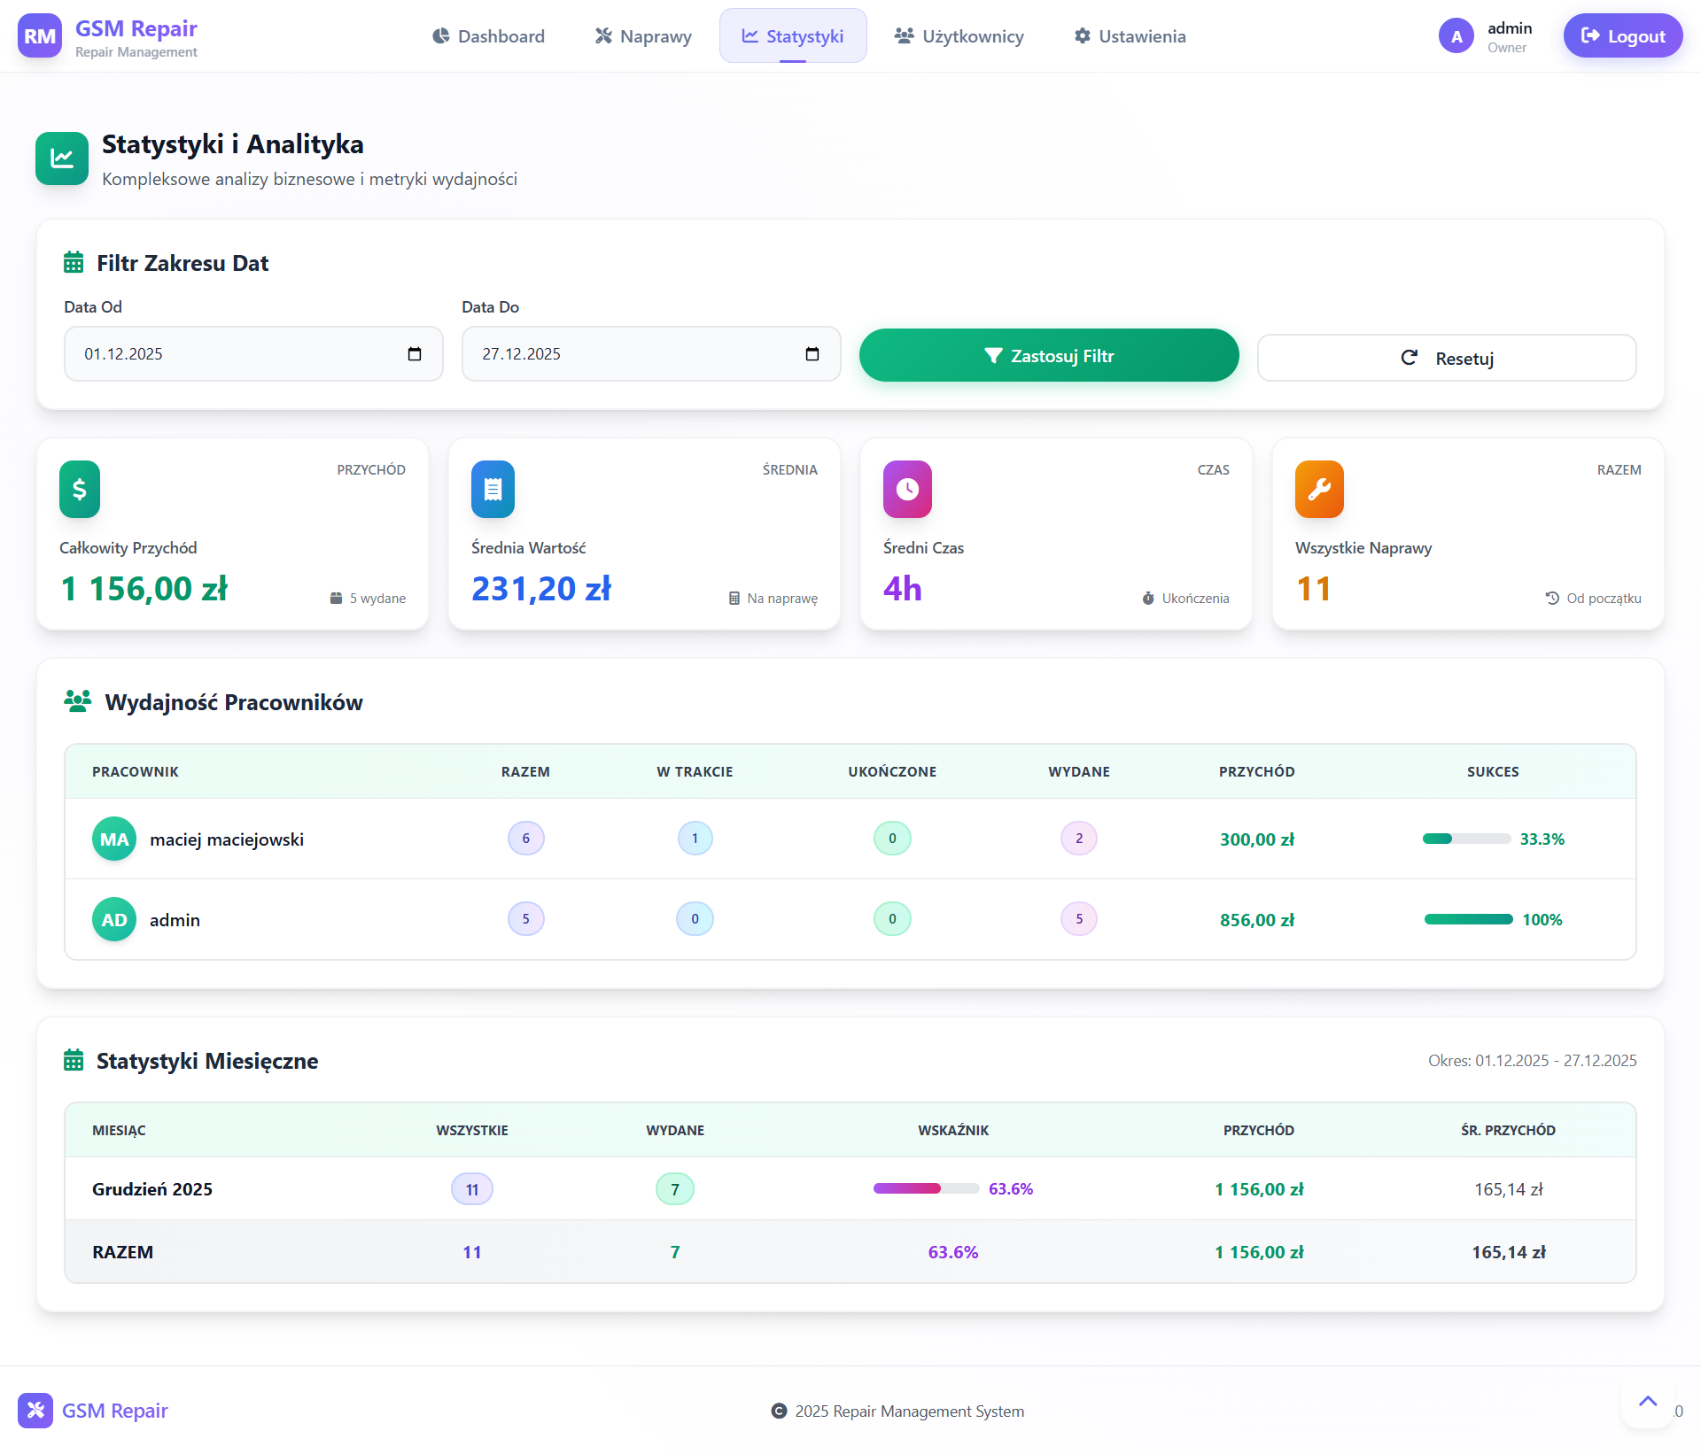Click the purple clock icon in Średni Czas card
The height and width of the screenshot is (1454, 1701).
907,489
